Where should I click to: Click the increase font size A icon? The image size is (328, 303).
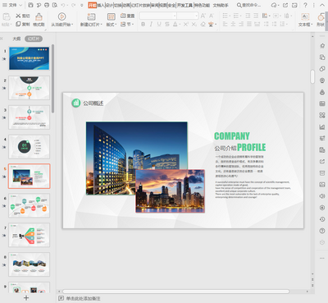203,16
